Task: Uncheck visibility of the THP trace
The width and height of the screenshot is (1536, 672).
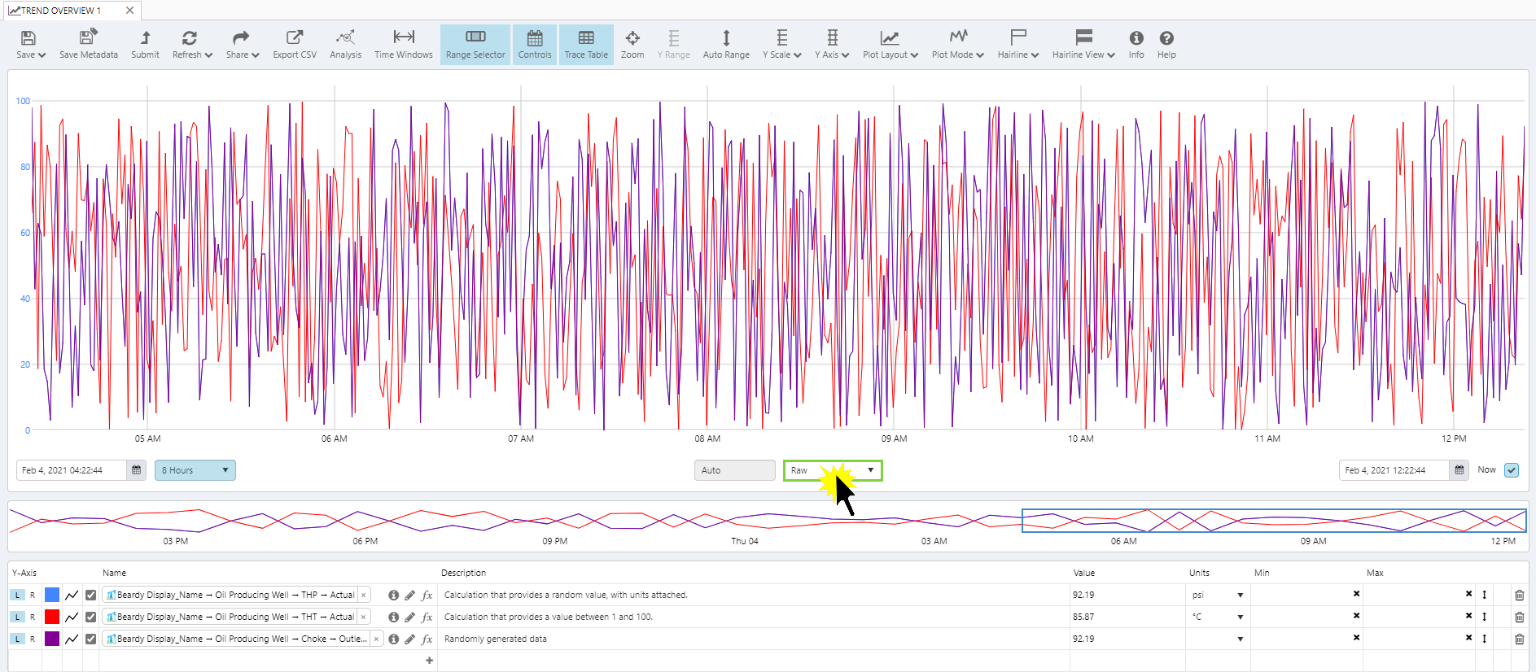Action: click(91, 595)
